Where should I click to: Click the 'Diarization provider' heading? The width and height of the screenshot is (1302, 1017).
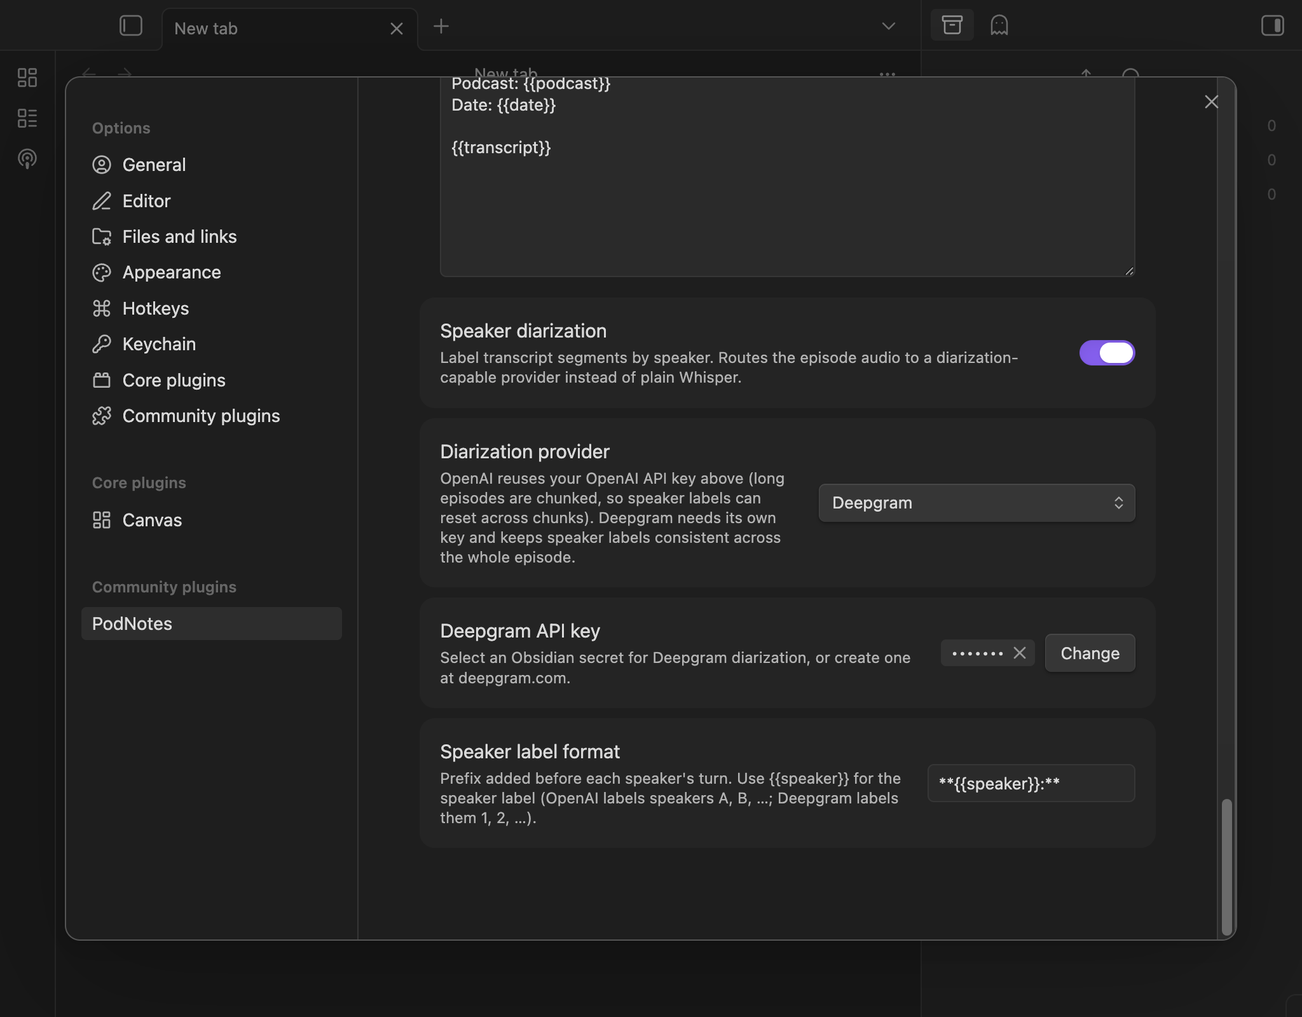(524, 451)
